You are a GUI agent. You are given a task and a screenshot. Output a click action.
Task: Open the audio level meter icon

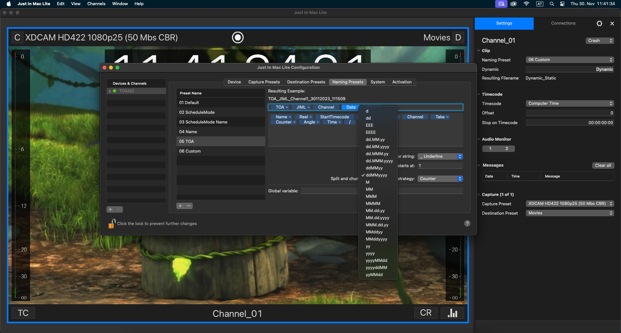click(x=452, y=313)
